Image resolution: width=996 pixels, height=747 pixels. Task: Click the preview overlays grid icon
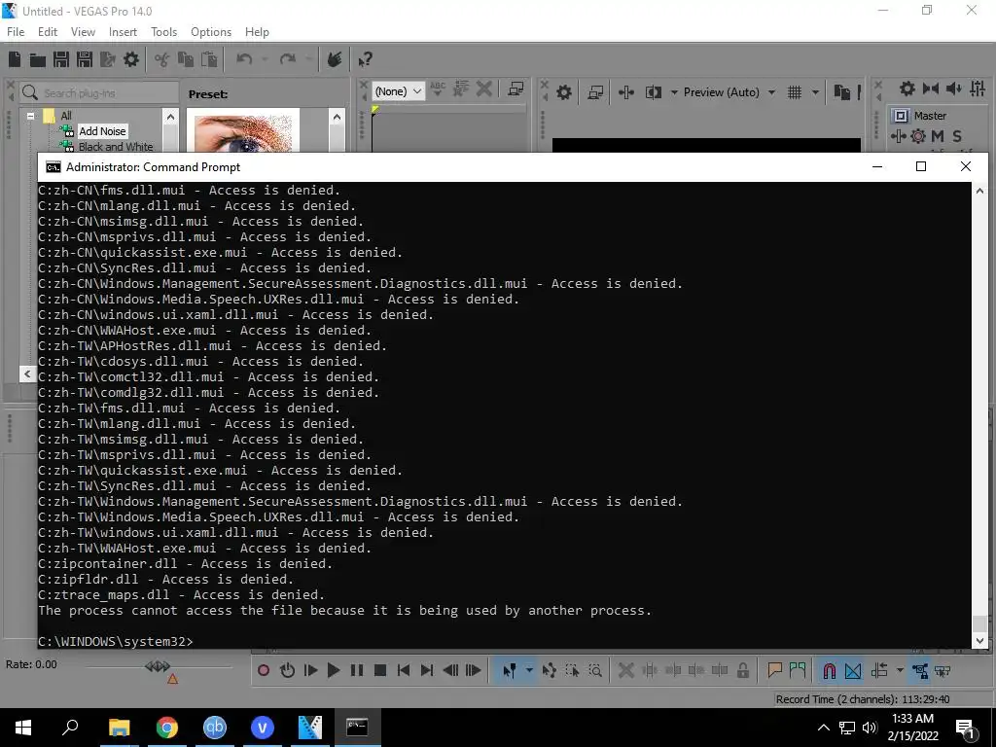[x=794, y=92]
